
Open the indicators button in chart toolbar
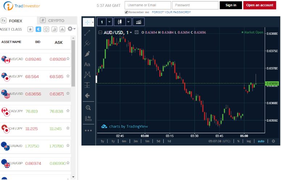pyautogui.click(x=139, y=22)
